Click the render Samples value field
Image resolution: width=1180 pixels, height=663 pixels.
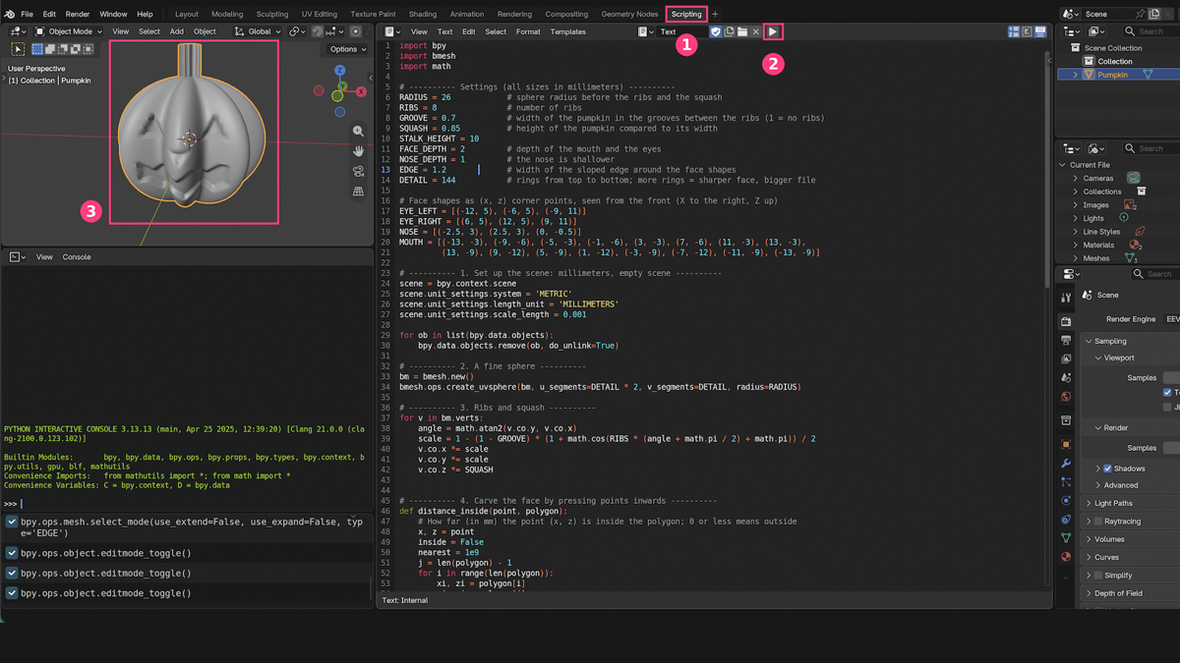[1171, 448]
